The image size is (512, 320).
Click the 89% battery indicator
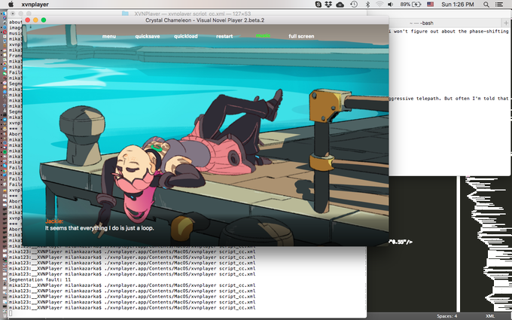[x=410, y=5]
